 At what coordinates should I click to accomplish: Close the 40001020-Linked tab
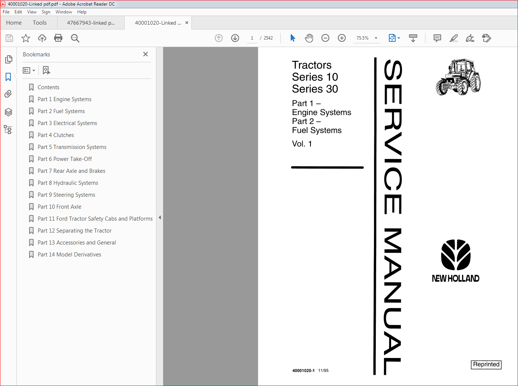pos(187,23)
